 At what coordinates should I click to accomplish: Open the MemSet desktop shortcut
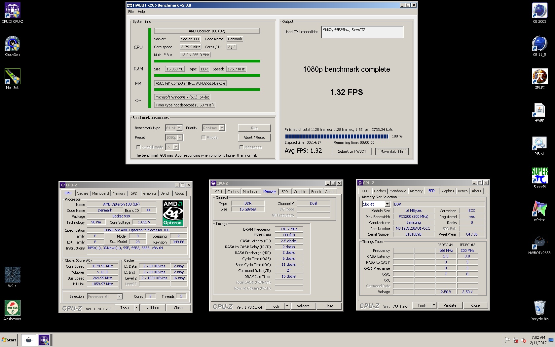pos(12,79)
